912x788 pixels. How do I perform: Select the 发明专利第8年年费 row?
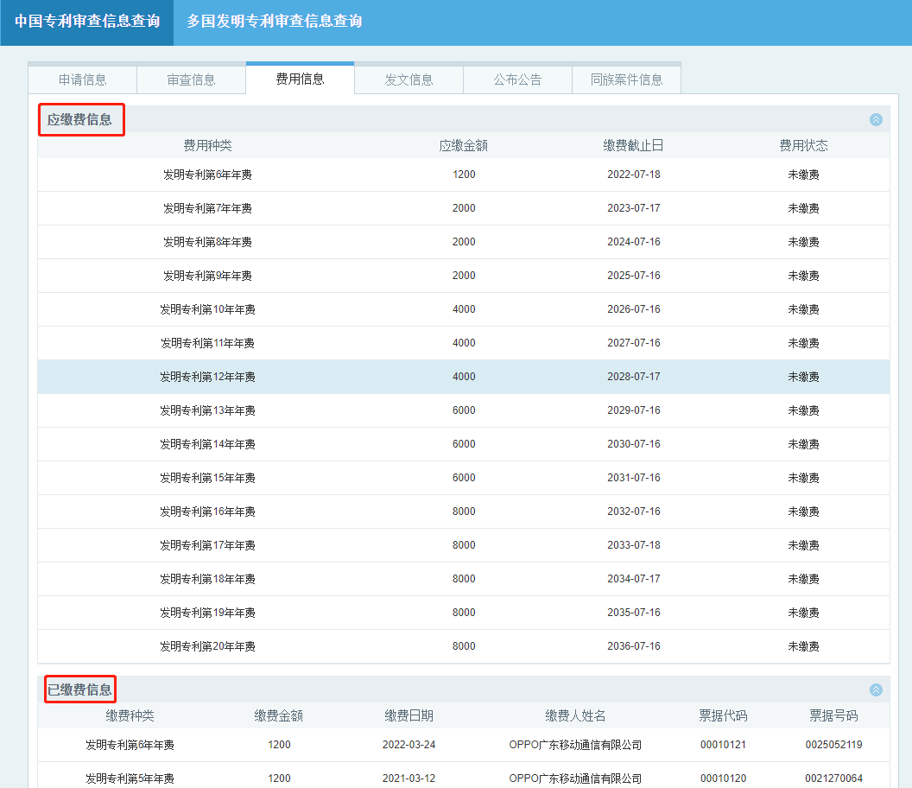click(464, 242)
